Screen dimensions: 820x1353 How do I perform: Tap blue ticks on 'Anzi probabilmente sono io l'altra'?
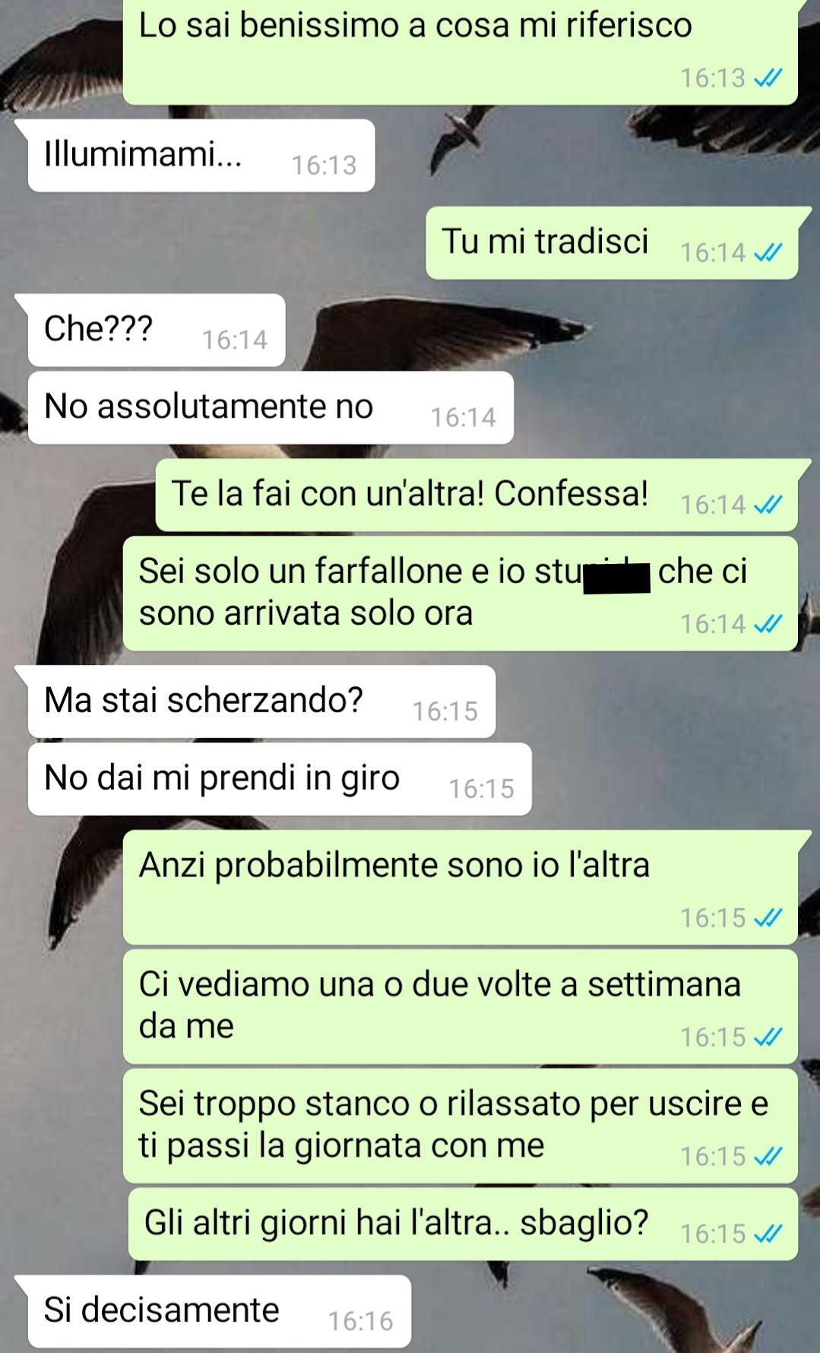click(x=768, y=918)
